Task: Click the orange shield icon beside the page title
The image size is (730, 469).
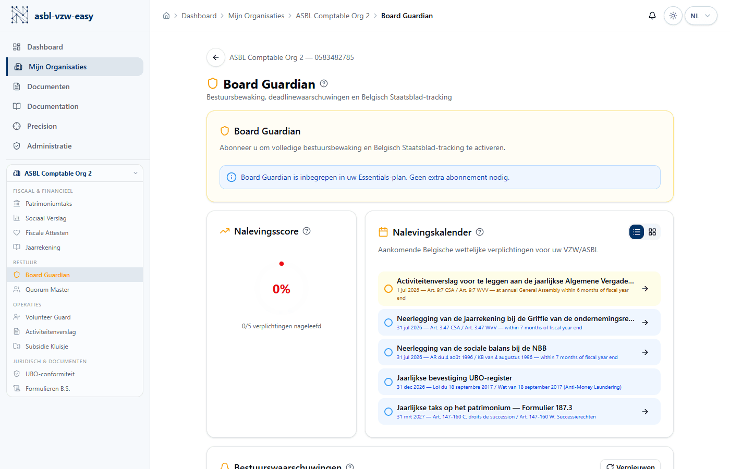Action: [x=213, y=83]
